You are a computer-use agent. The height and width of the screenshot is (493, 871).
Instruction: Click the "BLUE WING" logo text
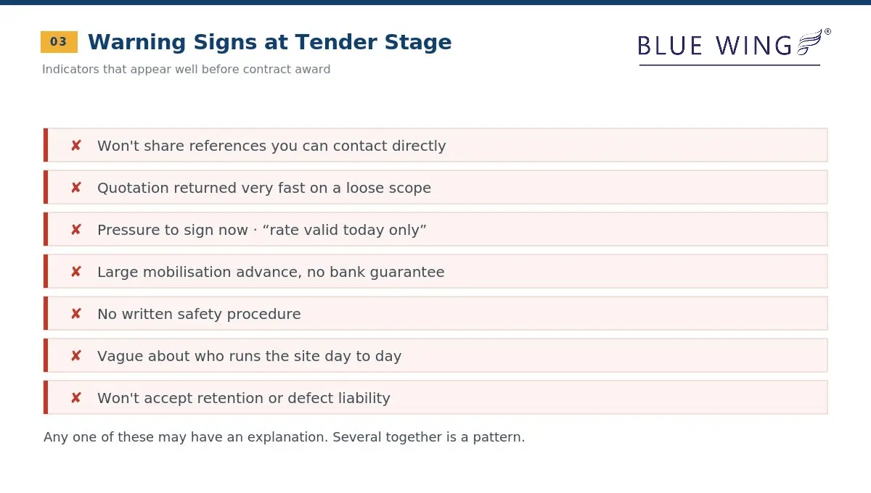[715, 46]
